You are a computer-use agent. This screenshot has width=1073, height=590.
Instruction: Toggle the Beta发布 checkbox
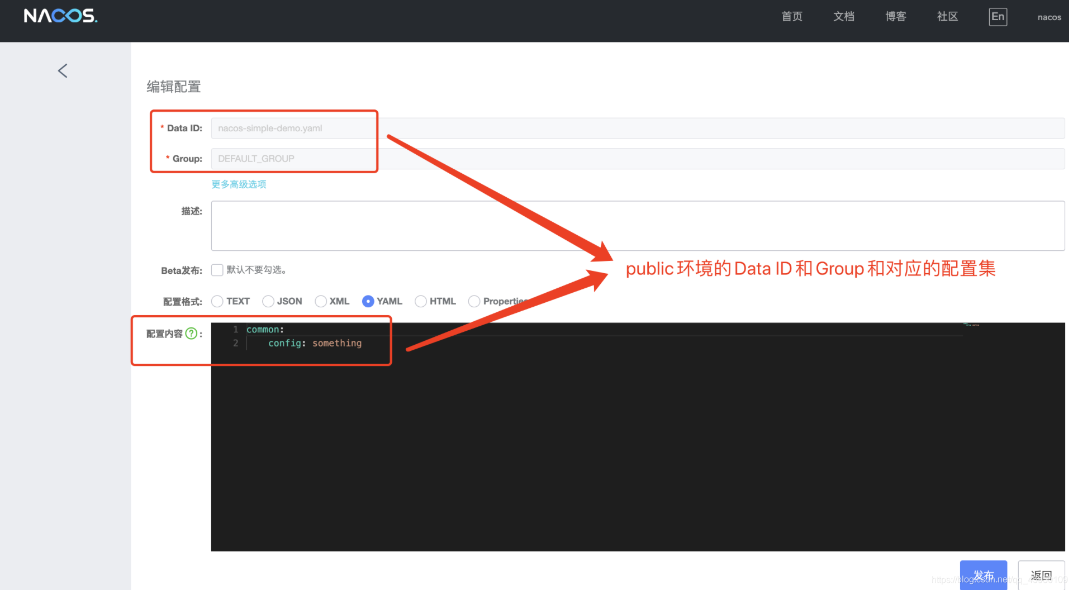point(217,270)
